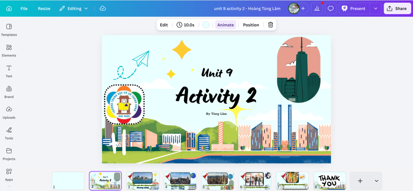Go to Canva home icon

tap(9, 8)
